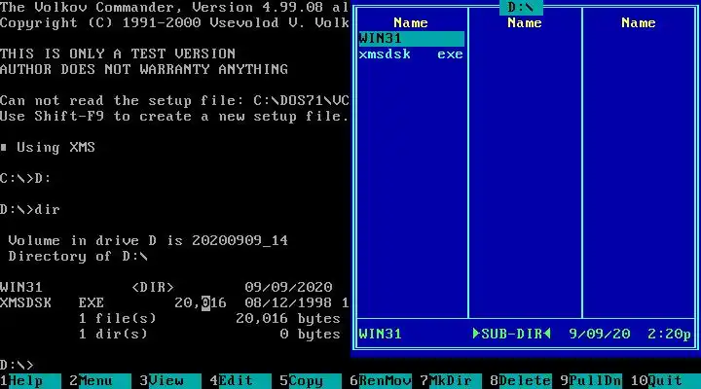The image size is (701, 389).
Task: Click WIN31 name in panel status line
Action: 380,334
